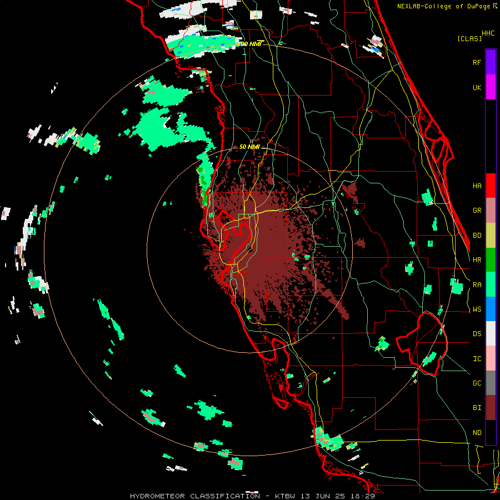Click the 18:29 timestamp
Viewport: 500px width, 500px height.
click(x=363, y=496)
